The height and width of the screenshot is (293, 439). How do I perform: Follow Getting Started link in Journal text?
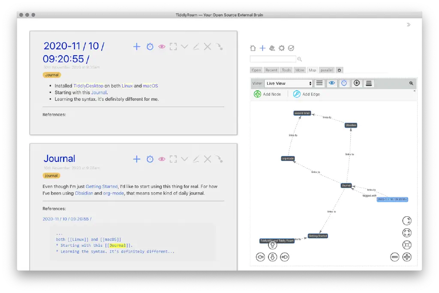[x=102, y=186]
